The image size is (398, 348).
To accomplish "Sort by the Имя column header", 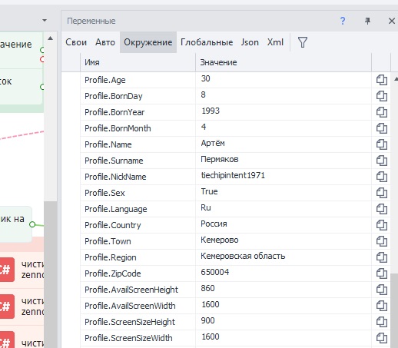I will pyautogui.click(x=138, y=62).
